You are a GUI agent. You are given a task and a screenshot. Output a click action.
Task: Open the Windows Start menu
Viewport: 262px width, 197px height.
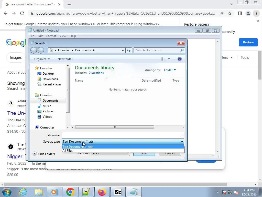(x=7, y=192)
